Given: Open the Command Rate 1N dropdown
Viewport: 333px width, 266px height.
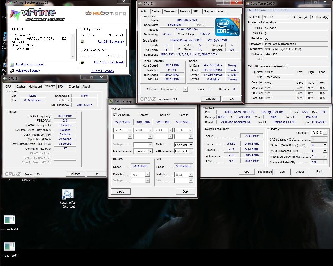Looking at the screenshot, I should 325,162.
